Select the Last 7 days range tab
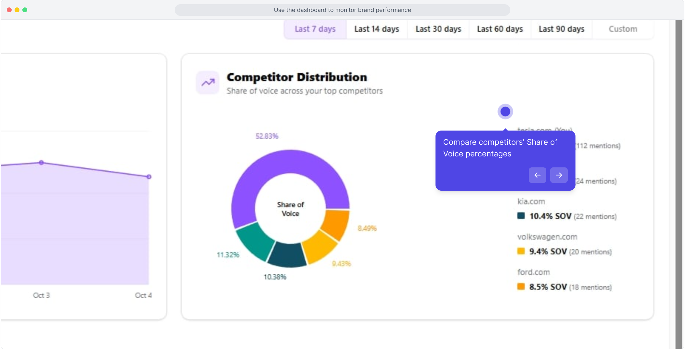Screen dimensions: 685x349 pos(314,29)
